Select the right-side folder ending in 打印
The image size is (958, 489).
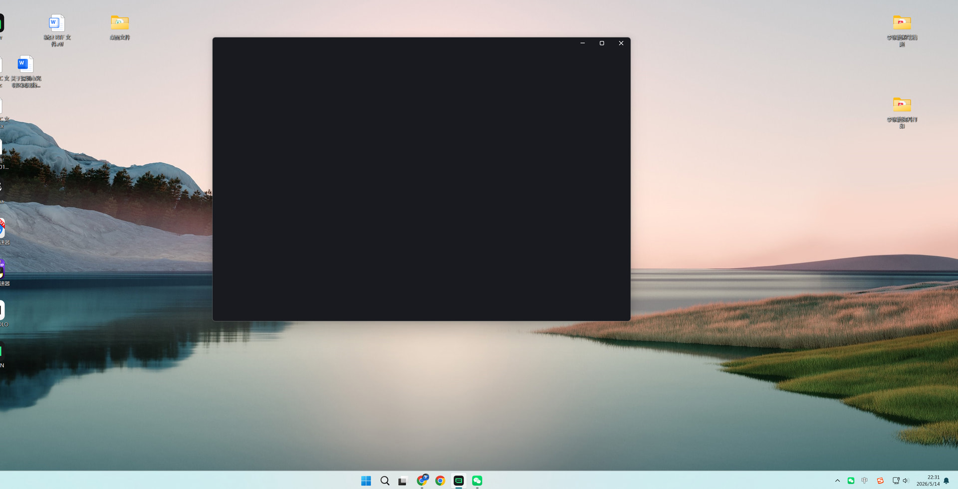coord(902,113)
